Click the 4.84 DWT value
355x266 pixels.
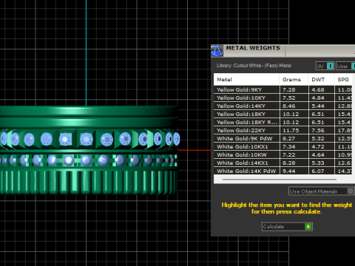coord(318,98)
